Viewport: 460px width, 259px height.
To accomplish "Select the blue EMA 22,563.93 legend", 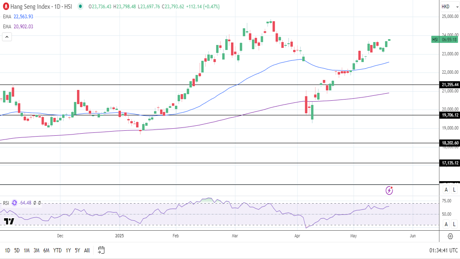I will (18, 17).
